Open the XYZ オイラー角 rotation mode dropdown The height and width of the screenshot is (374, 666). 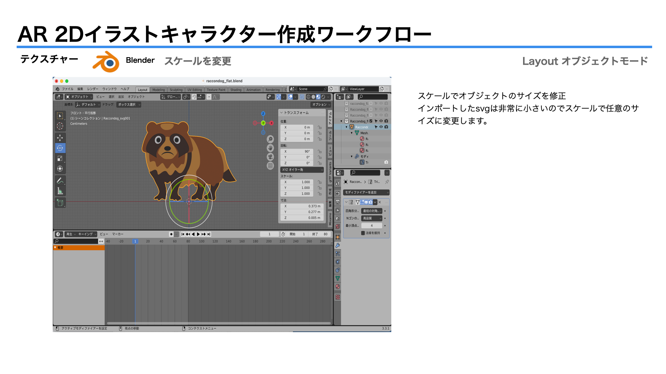tap(302, 170)
